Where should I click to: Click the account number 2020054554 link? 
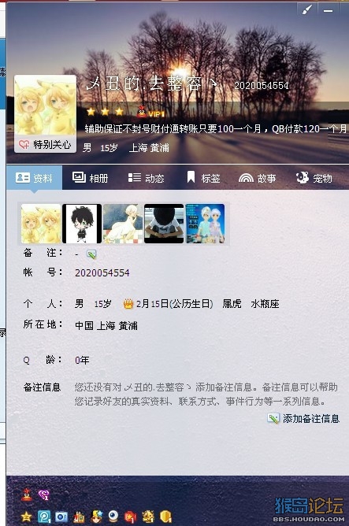coord(102,272)
